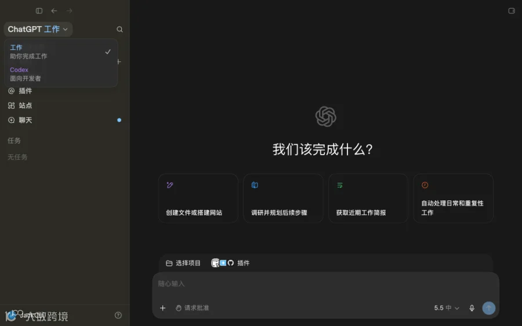Image resolution: width=522 pixels, height=326 pixels.
Task: Click the plus icon beside the mode menu
Action: [119, 62]
